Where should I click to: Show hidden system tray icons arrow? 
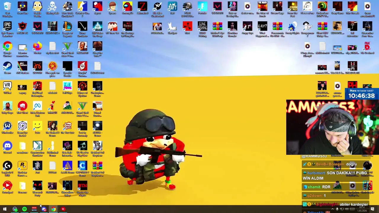332,209
